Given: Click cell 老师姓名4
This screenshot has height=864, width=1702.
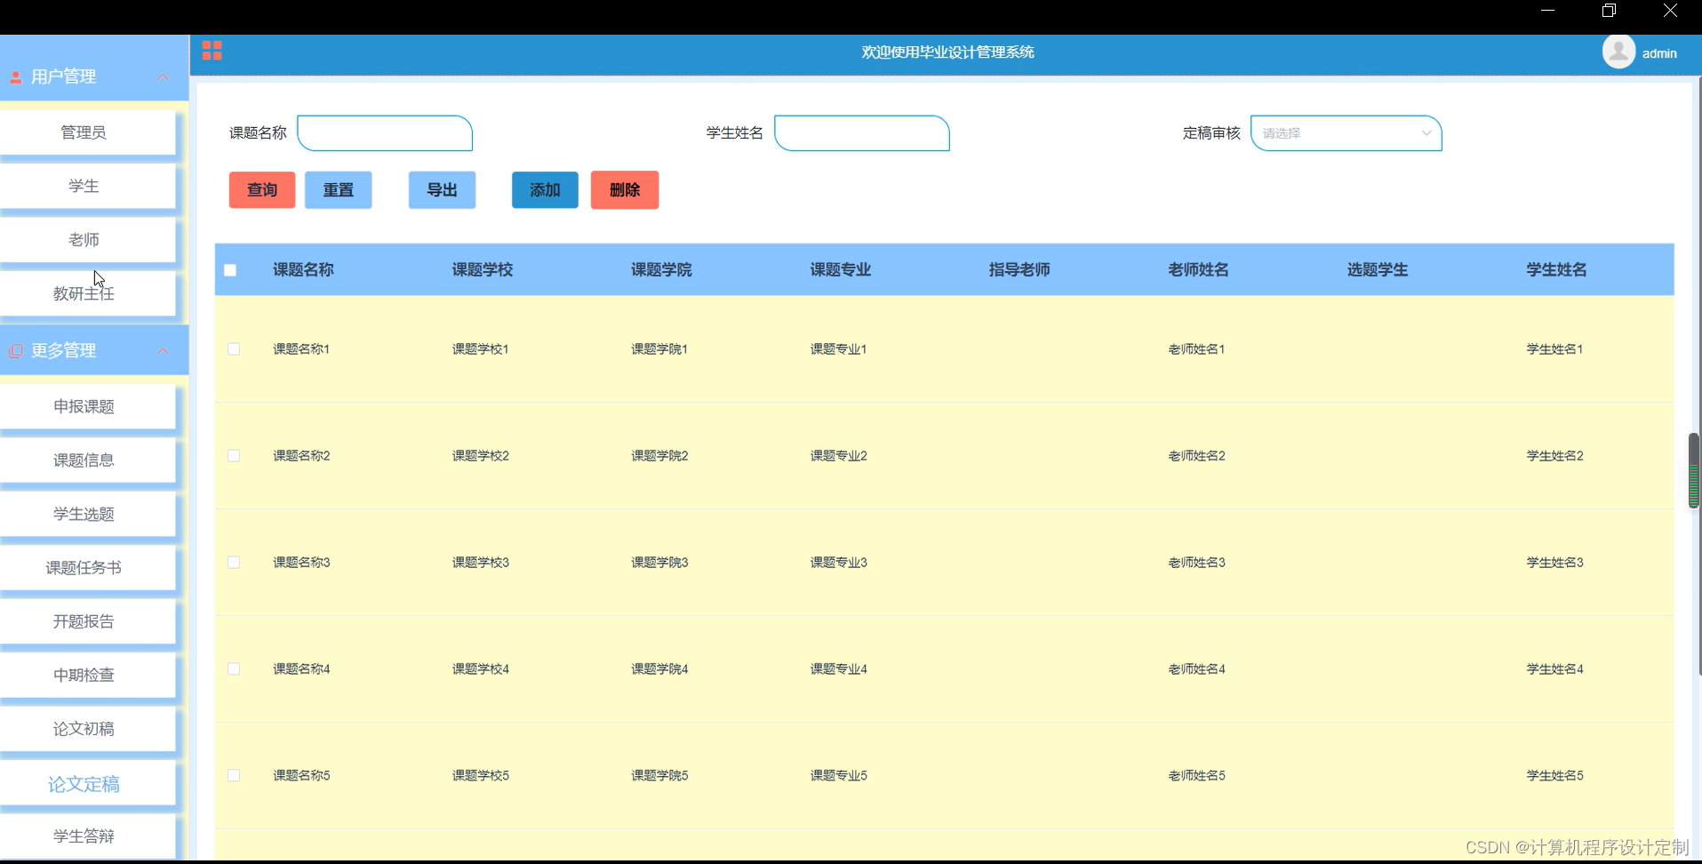Looking at the screenshot, I should [1197, 669].
